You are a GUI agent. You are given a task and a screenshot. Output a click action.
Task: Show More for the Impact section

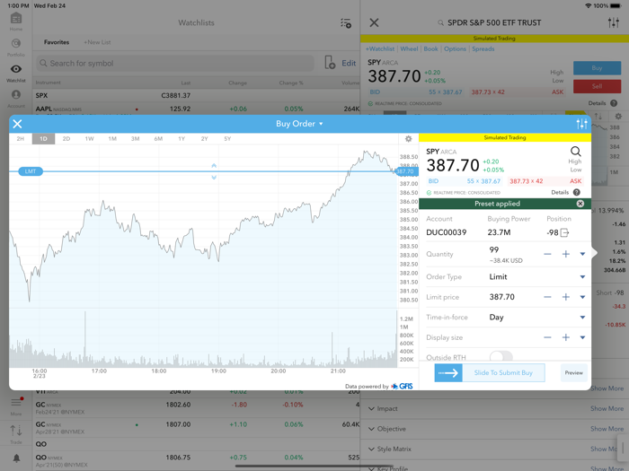607,408
